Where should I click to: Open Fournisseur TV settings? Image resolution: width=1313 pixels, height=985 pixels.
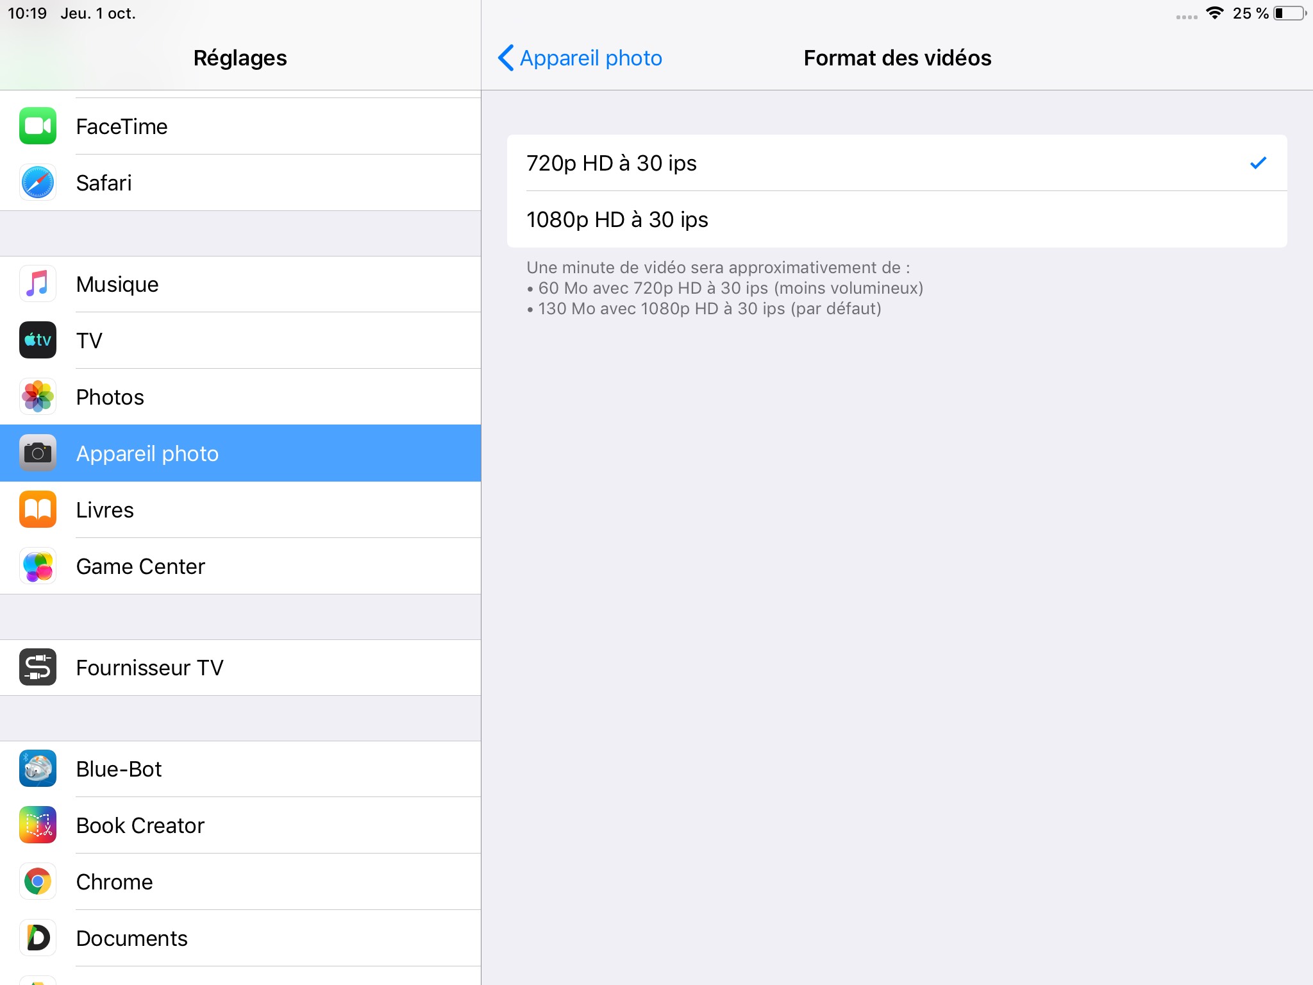pos(240,668)
